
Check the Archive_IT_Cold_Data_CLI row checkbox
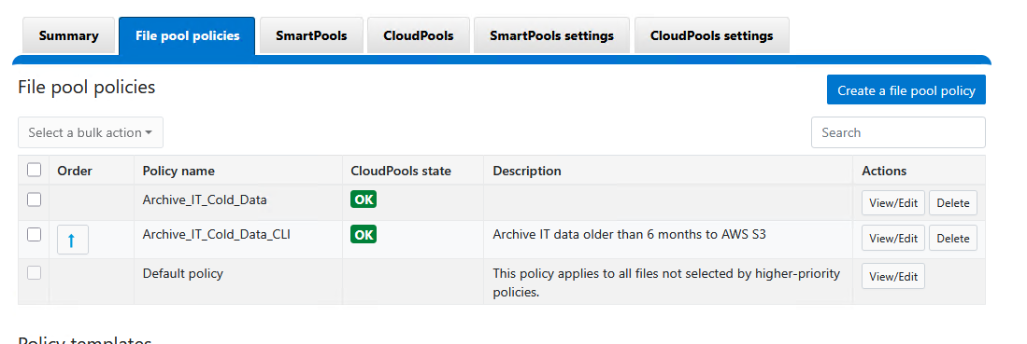(34, 234)
